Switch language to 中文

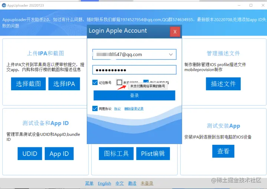pos(119,183)
